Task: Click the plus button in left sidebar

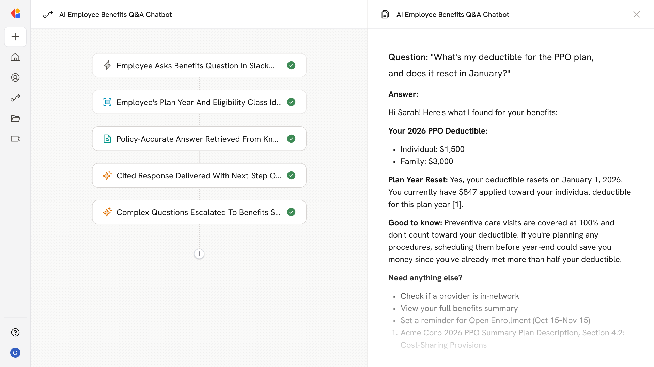Action: pyautogui.click(x=15, y=37)
